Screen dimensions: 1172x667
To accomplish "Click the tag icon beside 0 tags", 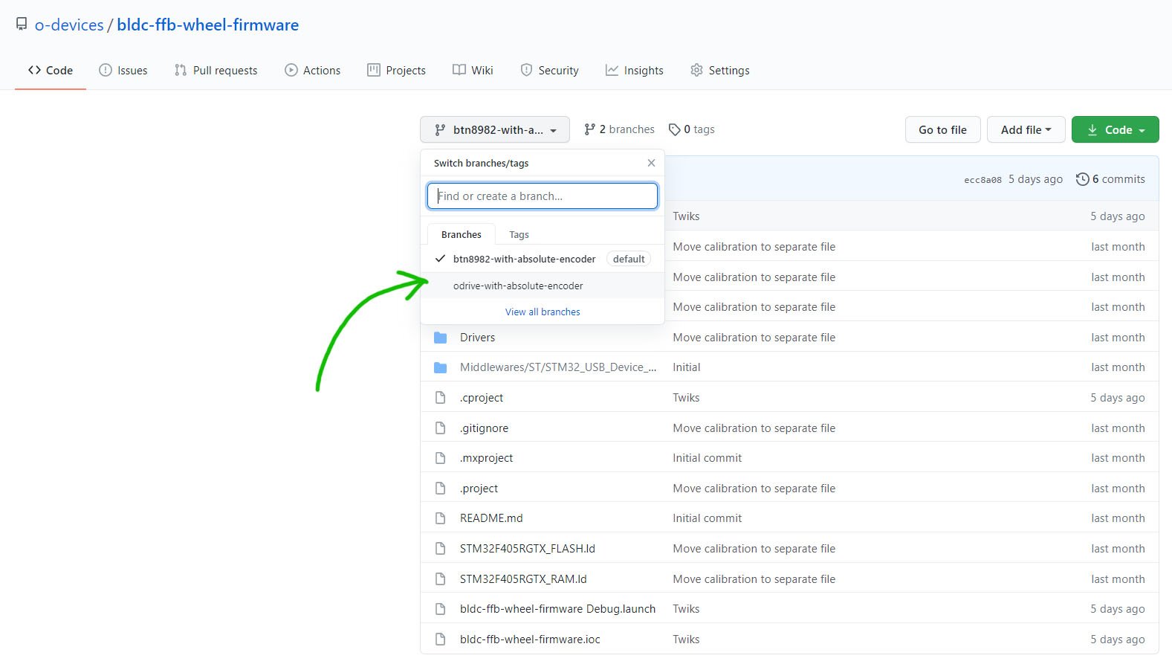I will coord(674,129).
